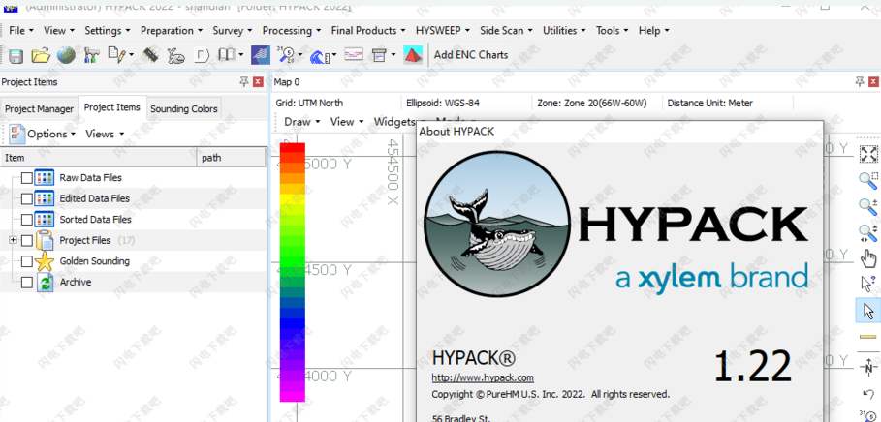This screenshot has width=881, height=422.
Task: Click the blue multibeam swath icon
Action: pos(260,55)
